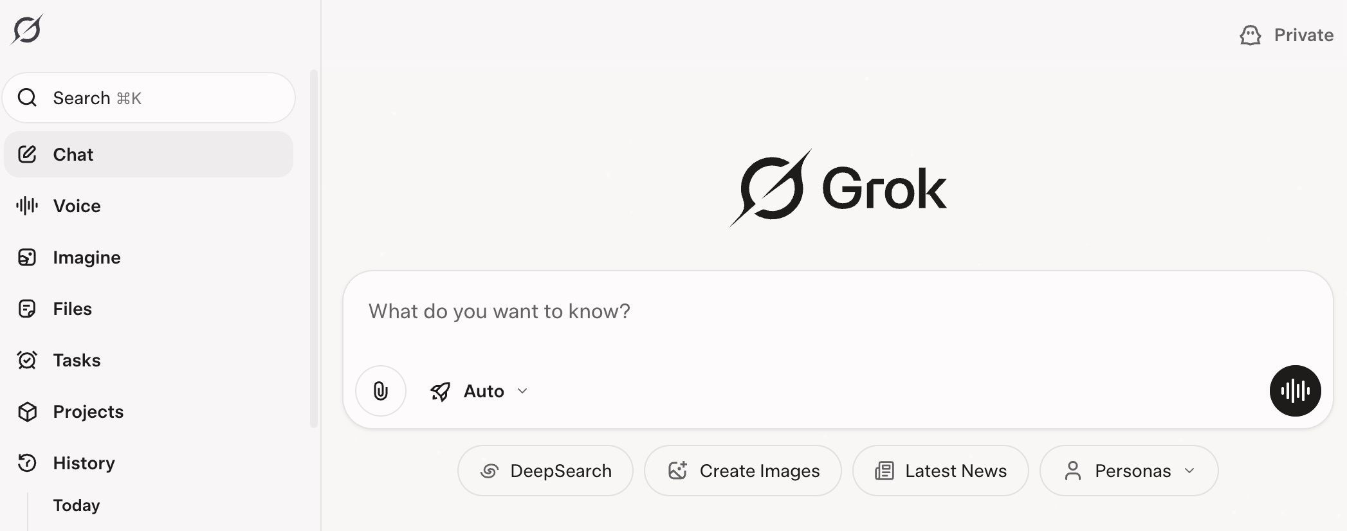Click the sidebar vertical scrollbar
The image size is (1347, 531).
click(x=314, y=248)
